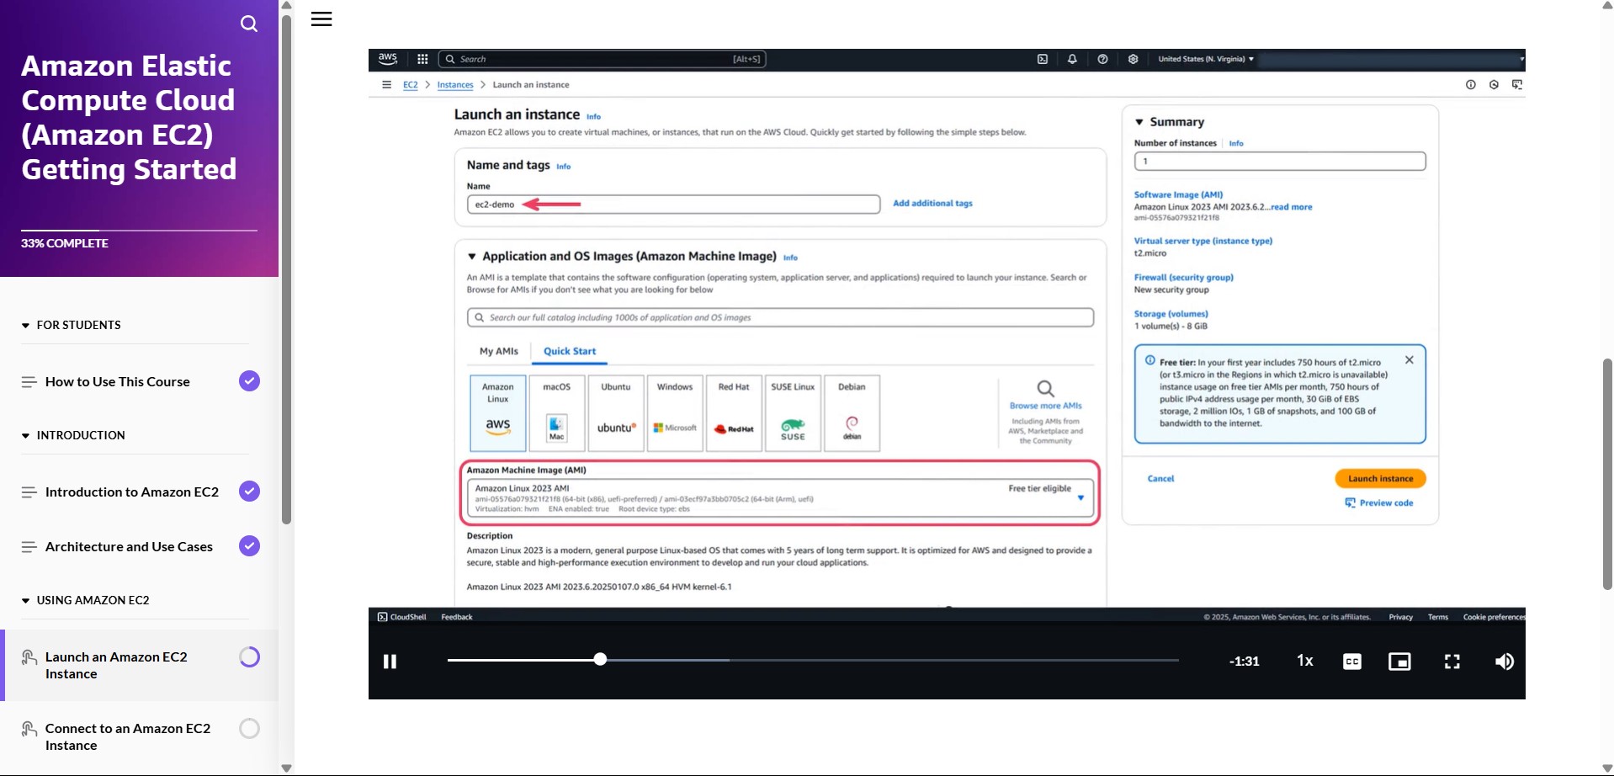The height and width of the screenshot is (776, 1614).
Task: Click the -1:31 remaining time display
Action: pyautogui.click(x=1245, y=662)
